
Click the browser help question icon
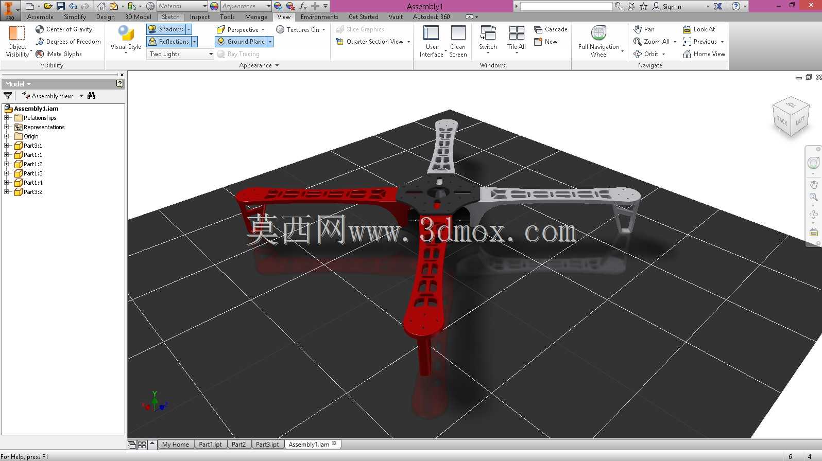click(x=120, y=83)
